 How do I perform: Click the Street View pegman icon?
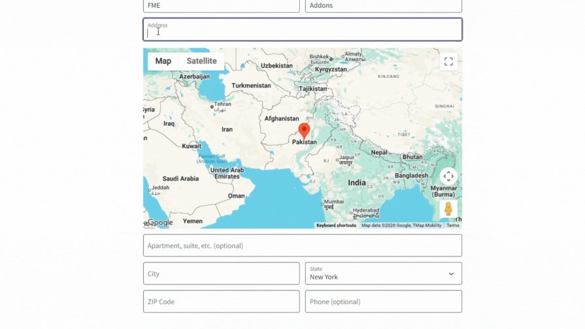coord(448,209)
